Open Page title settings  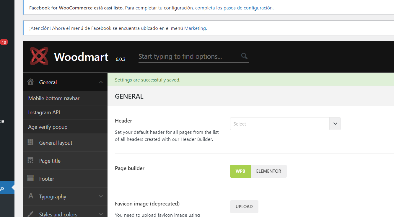pos(65,161)
